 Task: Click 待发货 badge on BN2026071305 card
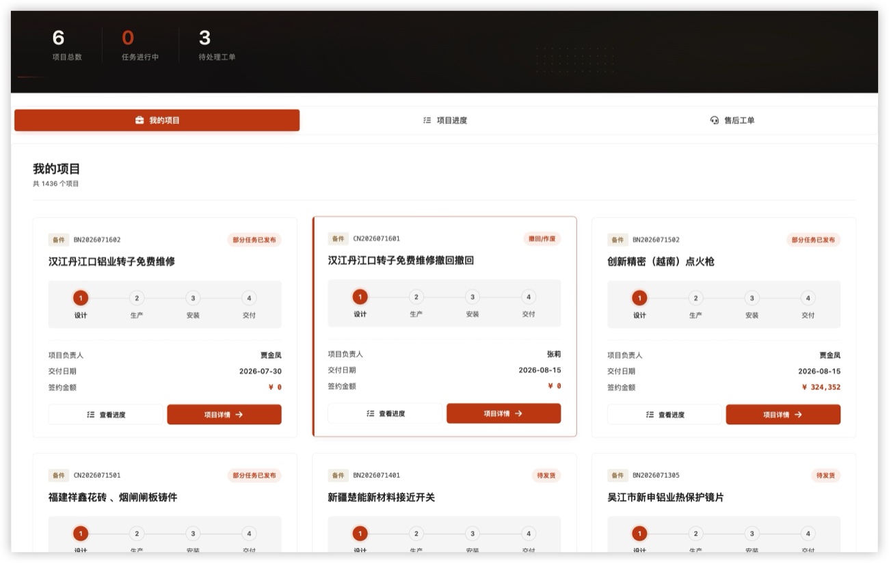pos(826,475)
